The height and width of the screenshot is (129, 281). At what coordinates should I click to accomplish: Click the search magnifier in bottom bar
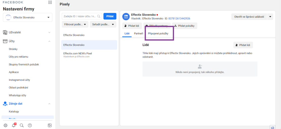(22, 125)
